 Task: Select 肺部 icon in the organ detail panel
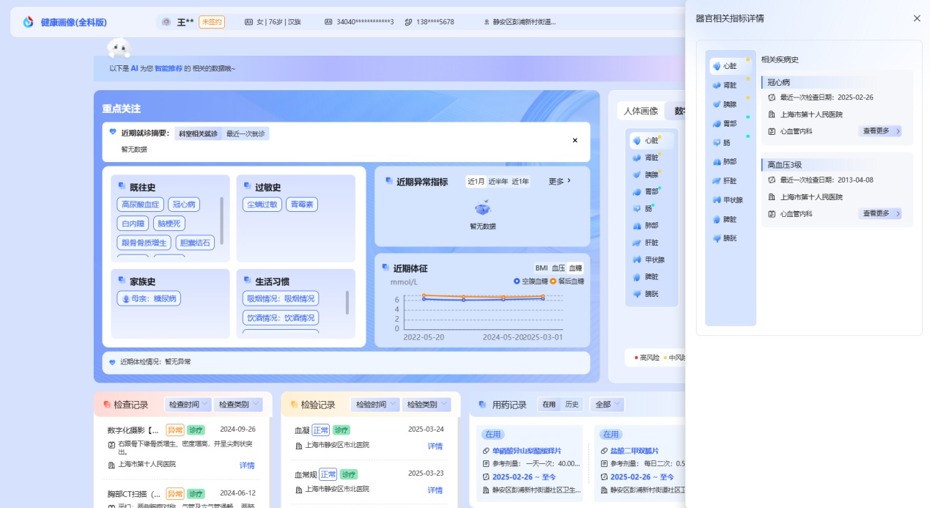717,161
